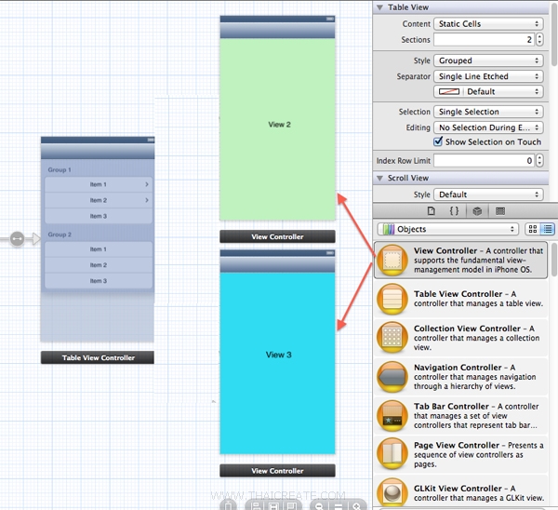Select the Page View Controller library object

tap(460, 454)
